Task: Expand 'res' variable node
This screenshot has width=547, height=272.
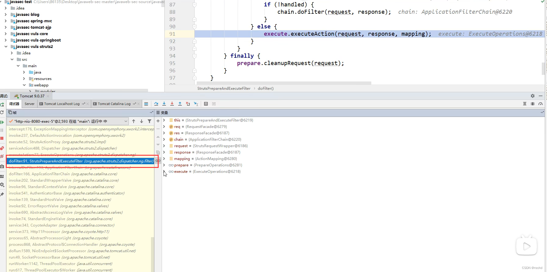Action: coord(164,133)
